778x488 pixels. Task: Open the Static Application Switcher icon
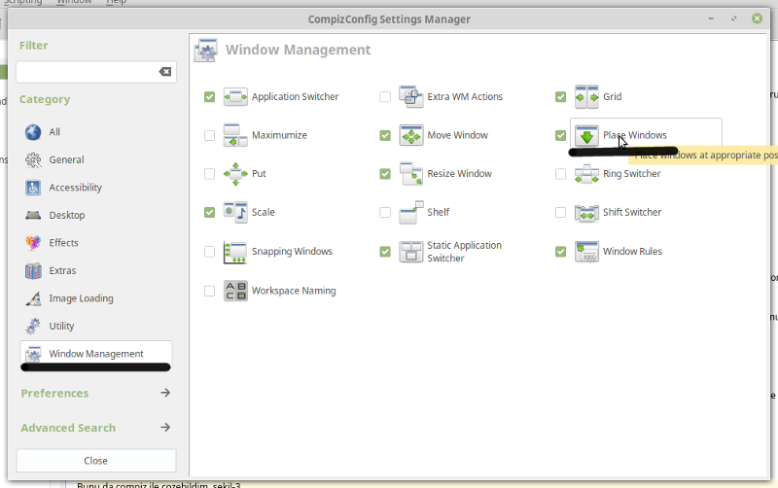click(x=410, y=252)
